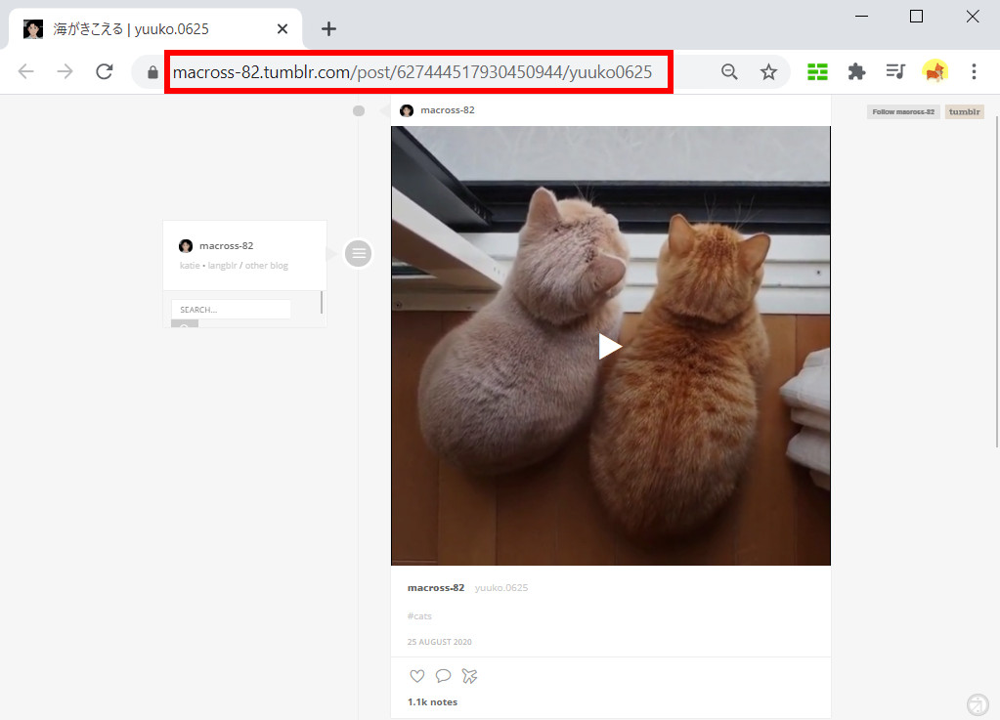The height and width of the screenshot is (720, 1000).
Task: Select the yuuko.0625 browser tab
Action: coord(147,28)
